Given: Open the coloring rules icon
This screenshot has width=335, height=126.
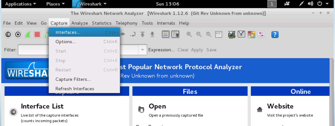Looking at the screenshot, I should [251, 34].
